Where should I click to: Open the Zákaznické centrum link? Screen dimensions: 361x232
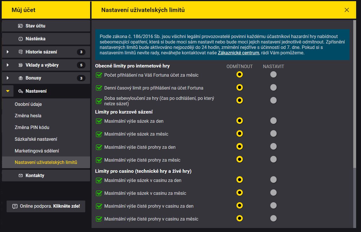(x=238, y=53)
